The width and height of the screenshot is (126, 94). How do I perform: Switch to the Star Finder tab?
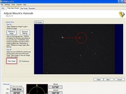[x=24, y=8]
